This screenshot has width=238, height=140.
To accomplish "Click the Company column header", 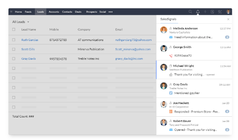I will click(x=84, y=29).
